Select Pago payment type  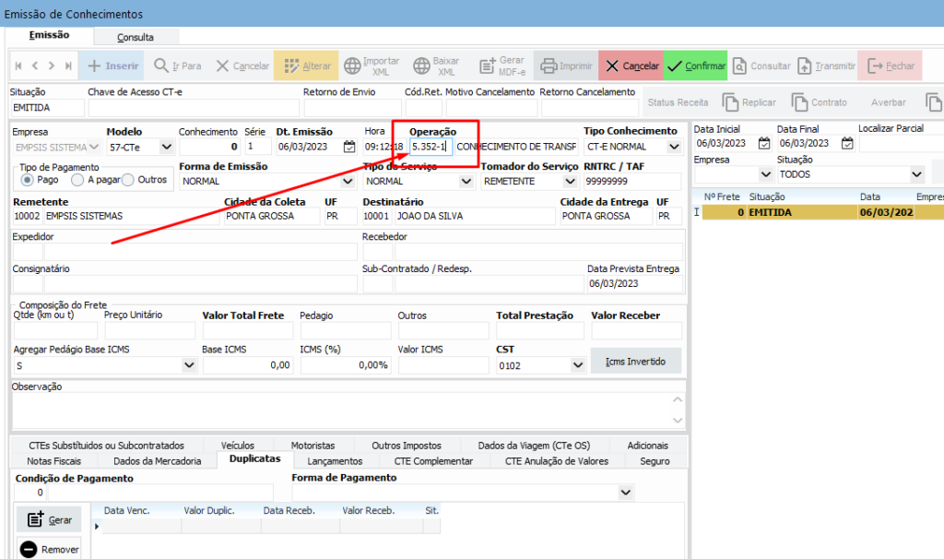click(x=27, y=180)
